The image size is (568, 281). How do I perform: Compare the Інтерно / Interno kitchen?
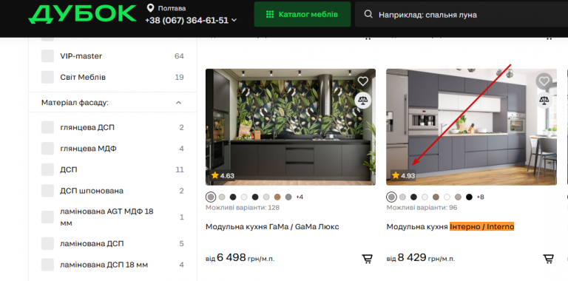click(544, 101)
